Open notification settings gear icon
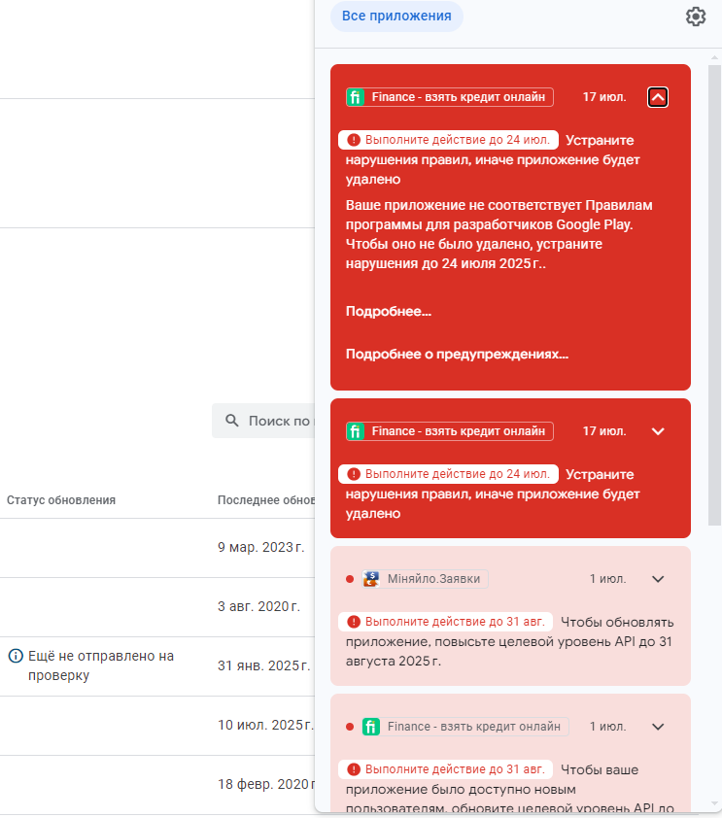 pyautogui.click(x=696, y=17)
